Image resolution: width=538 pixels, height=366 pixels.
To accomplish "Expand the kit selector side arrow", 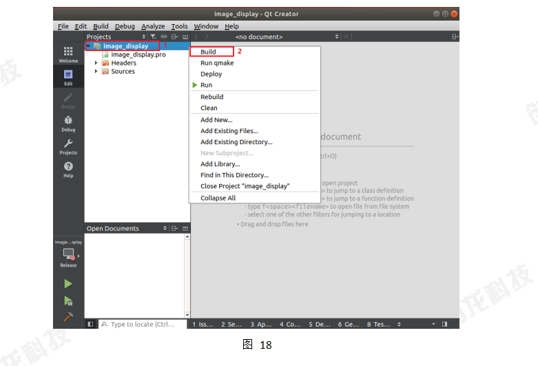I will click(x=79, y=256).
